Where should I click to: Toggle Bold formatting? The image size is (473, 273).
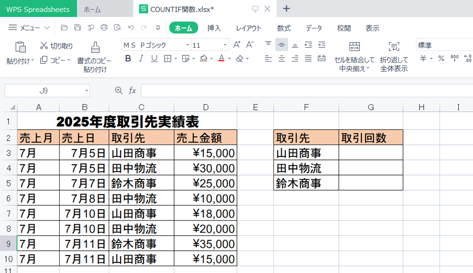click(x=128, y=59)
